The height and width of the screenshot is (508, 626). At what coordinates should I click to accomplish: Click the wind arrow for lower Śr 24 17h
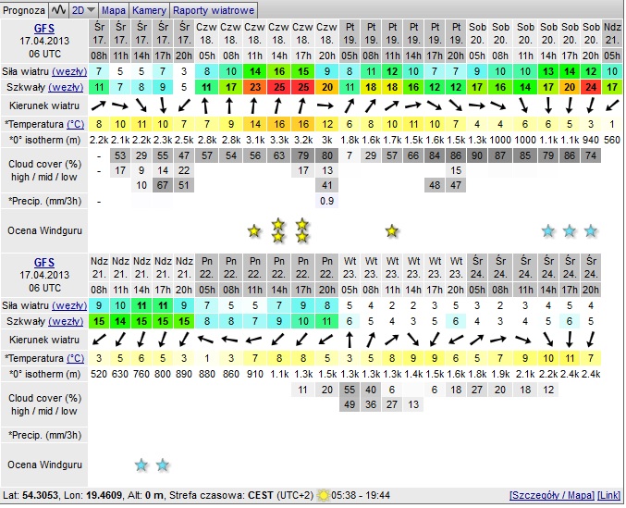pyautogui.click(x=570, y=340)
